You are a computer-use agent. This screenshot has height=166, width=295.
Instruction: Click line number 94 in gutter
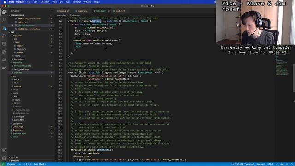click(60, 73)
